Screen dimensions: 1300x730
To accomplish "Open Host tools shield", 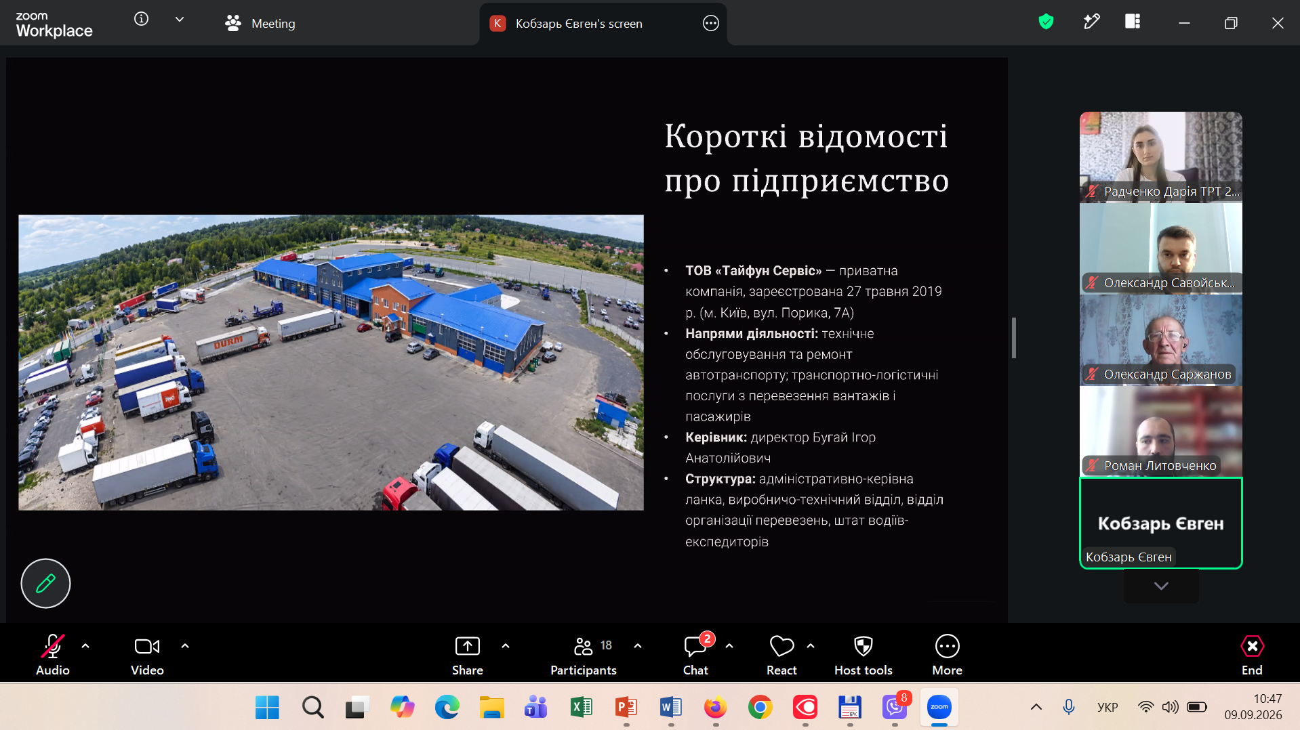I will [863, 655].
